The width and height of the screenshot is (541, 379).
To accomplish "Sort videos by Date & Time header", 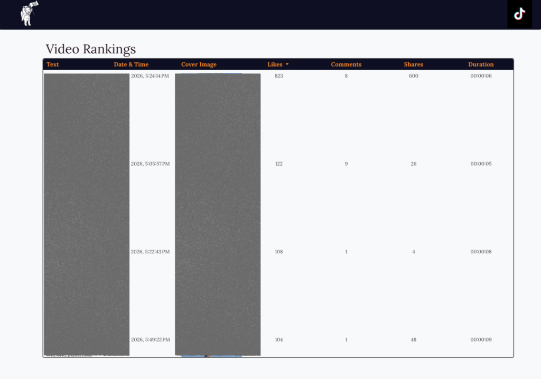I will pos(131,64).
